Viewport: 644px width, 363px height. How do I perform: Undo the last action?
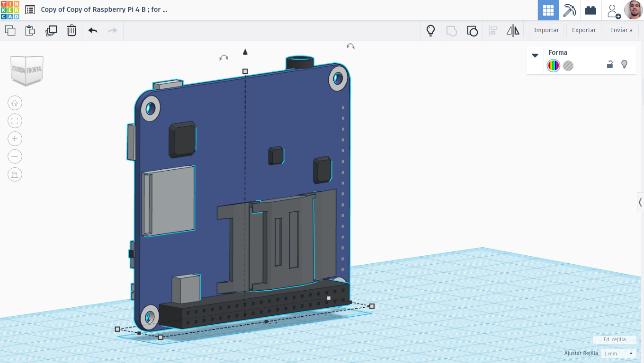93,31
